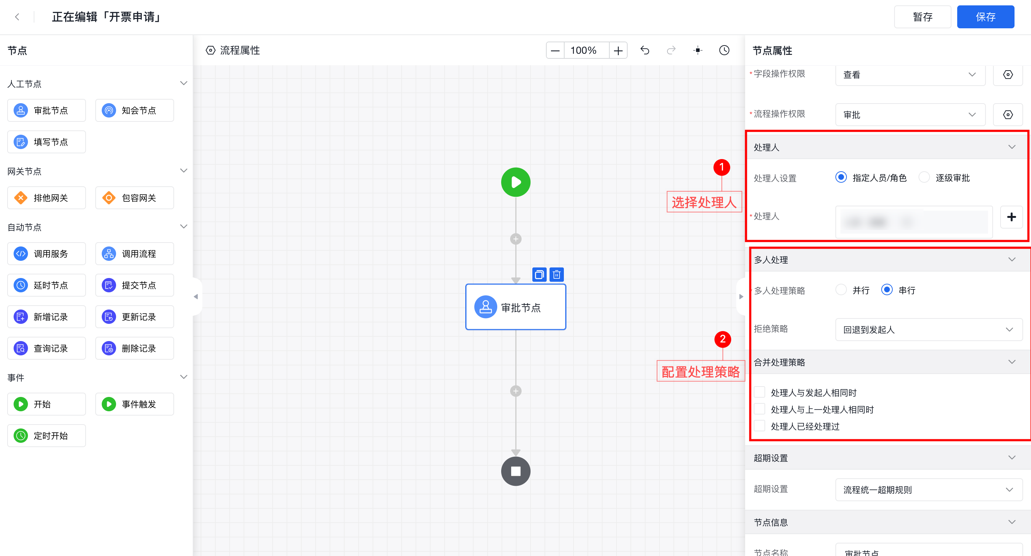Click the undo arrow in toolbar

click(x=645, y=51)
